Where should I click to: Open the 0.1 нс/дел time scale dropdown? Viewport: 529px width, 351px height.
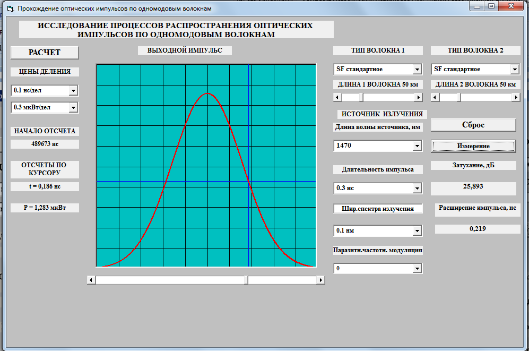73,90
